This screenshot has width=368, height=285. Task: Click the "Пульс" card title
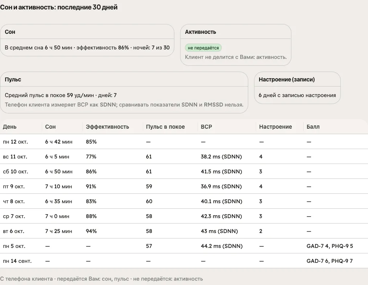(13, 80)
